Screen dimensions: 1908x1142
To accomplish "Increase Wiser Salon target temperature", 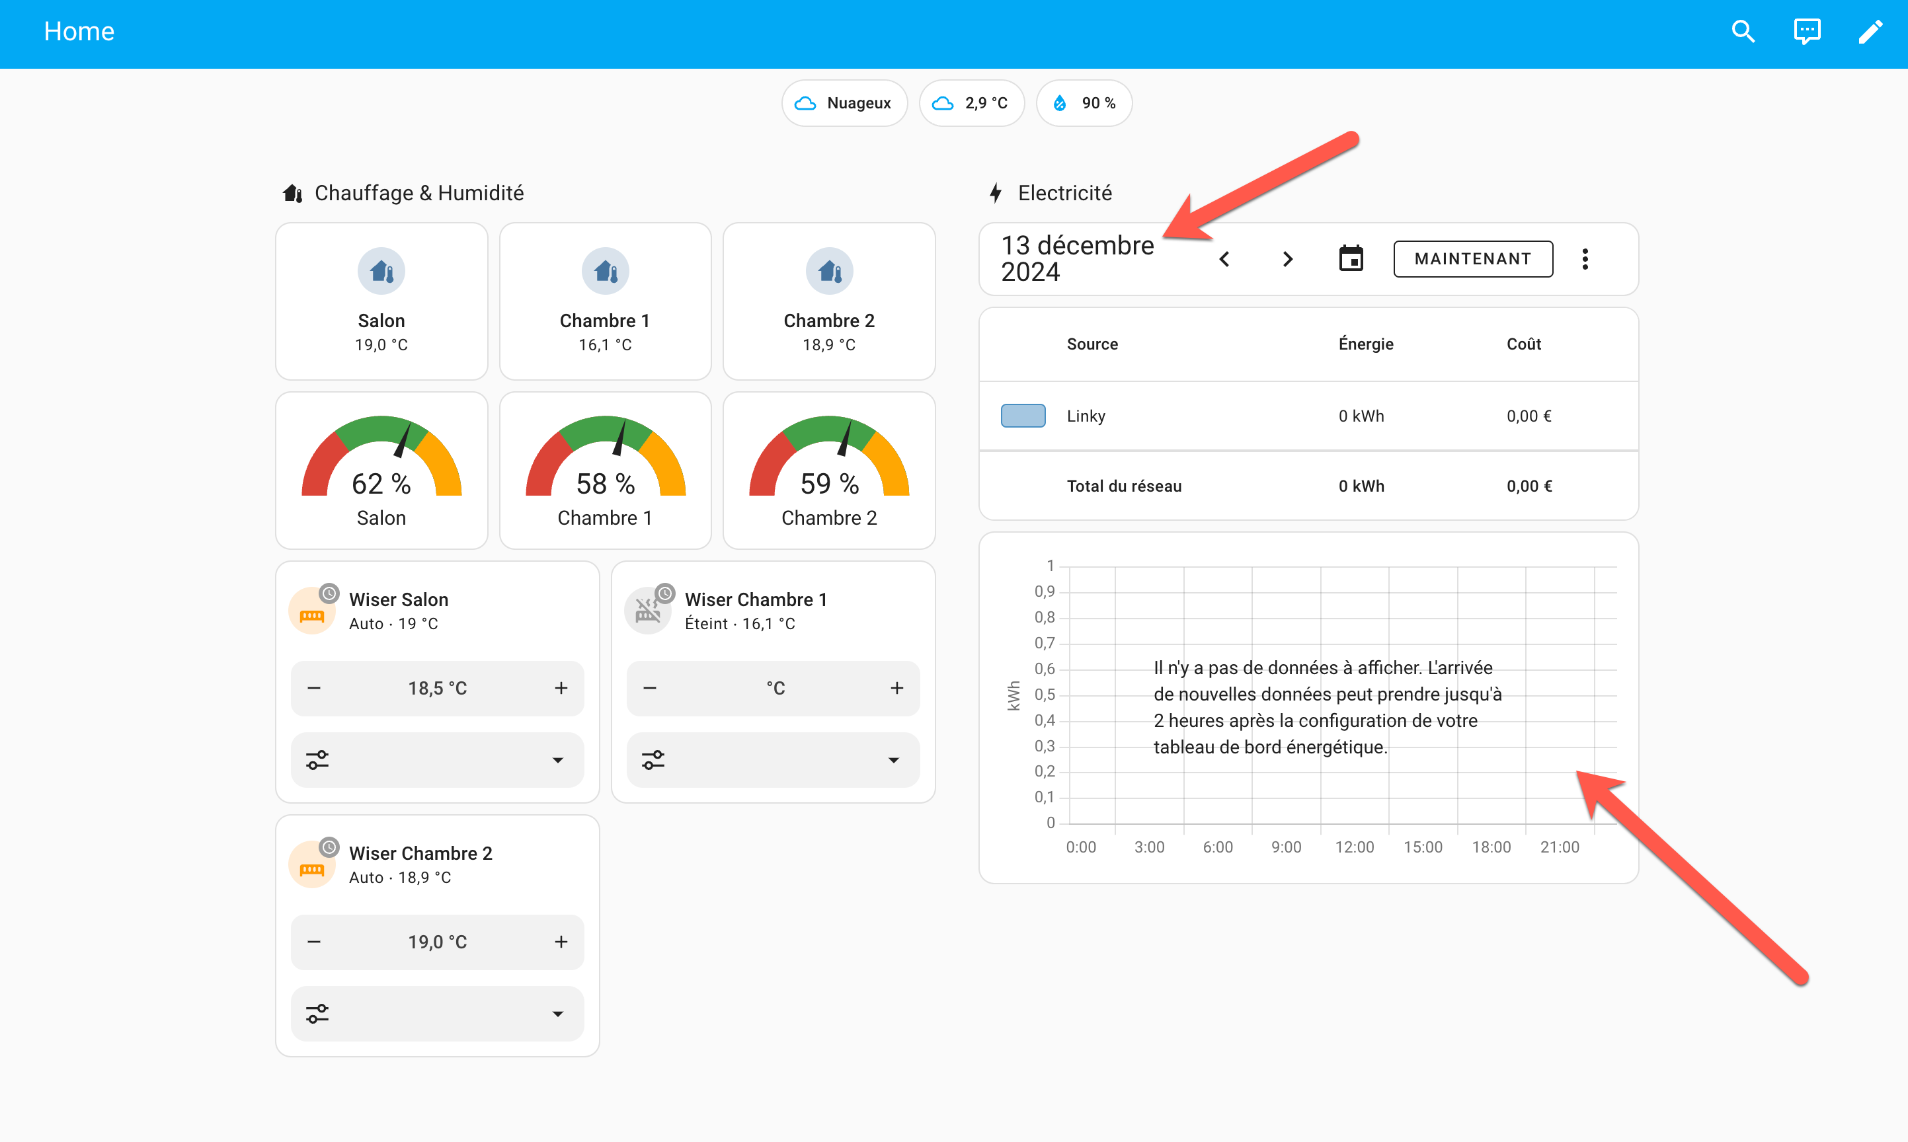I will click(561, 688).
